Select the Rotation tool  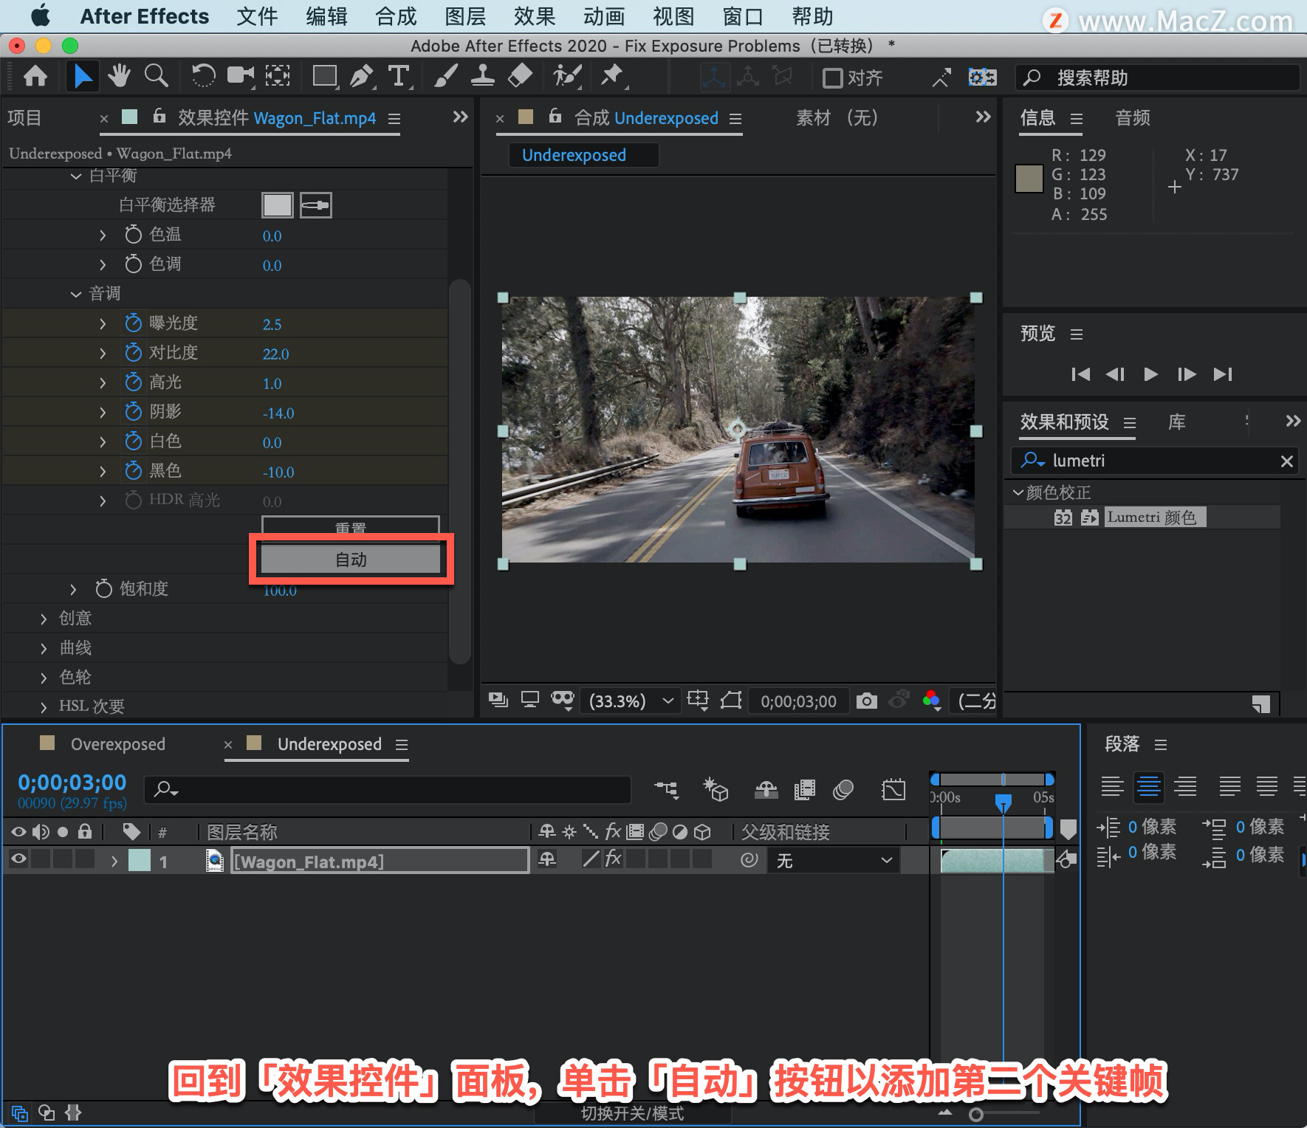203,76
